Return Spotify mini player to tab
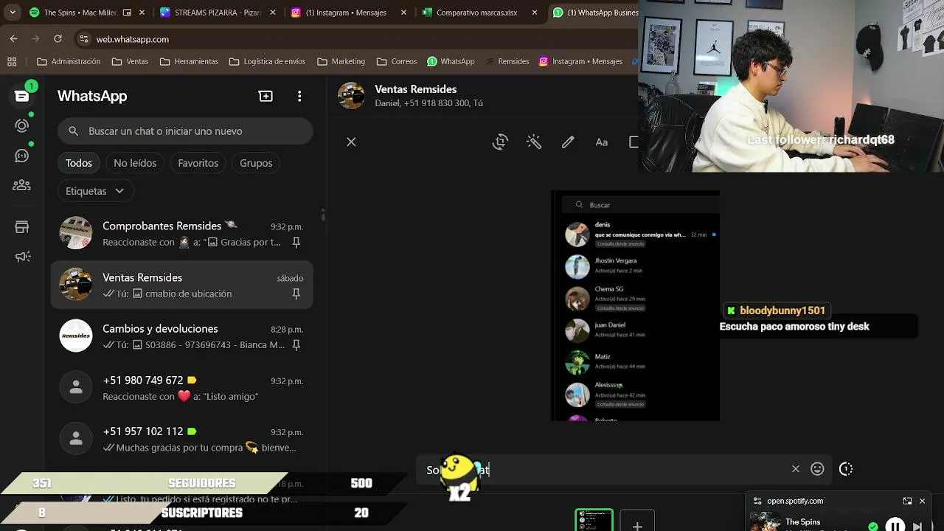Screen dimensions: 944x531 907,501
